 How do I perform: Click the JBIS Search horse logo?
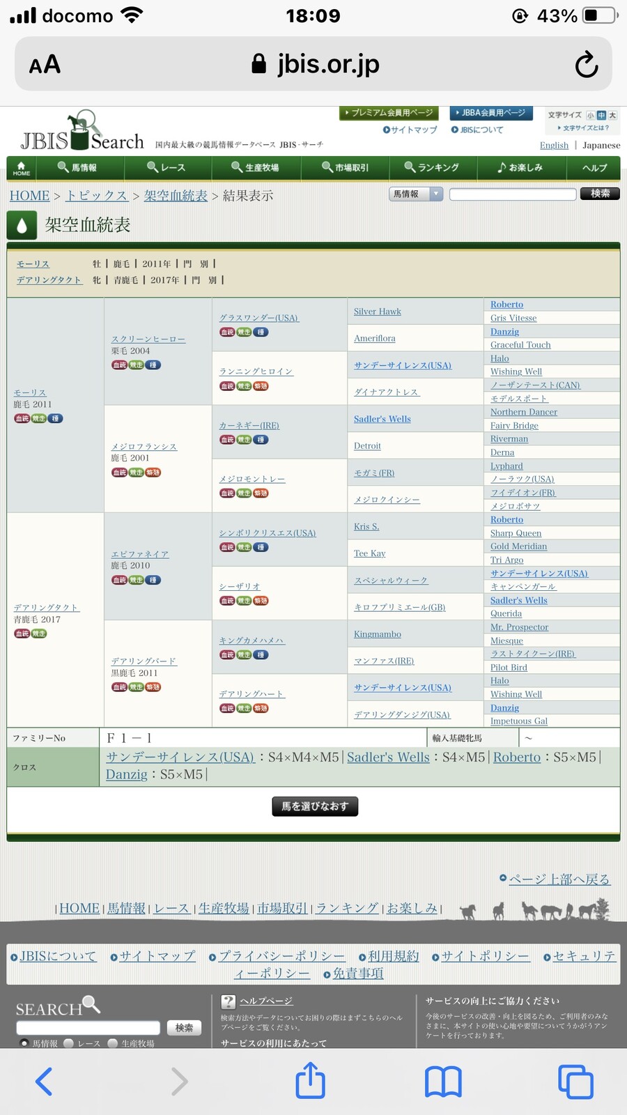coord(82,132)
